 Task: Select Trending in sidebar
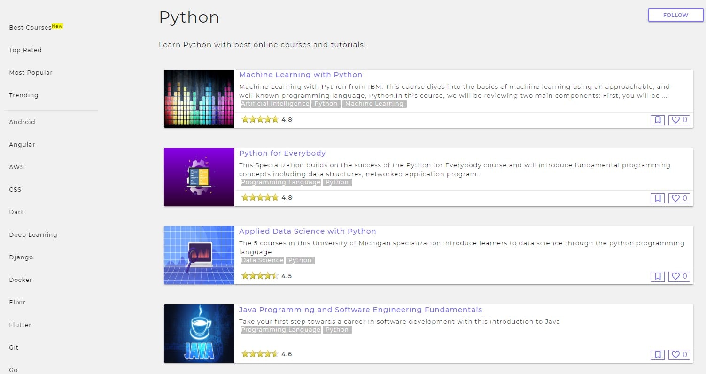pyautogui.click(x=24, y=95)
